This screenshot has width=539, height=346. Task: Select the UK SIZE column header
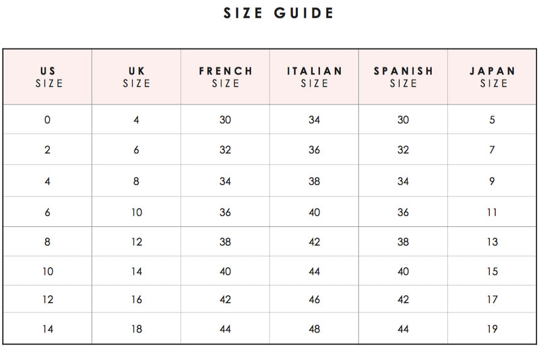(136, 77)
